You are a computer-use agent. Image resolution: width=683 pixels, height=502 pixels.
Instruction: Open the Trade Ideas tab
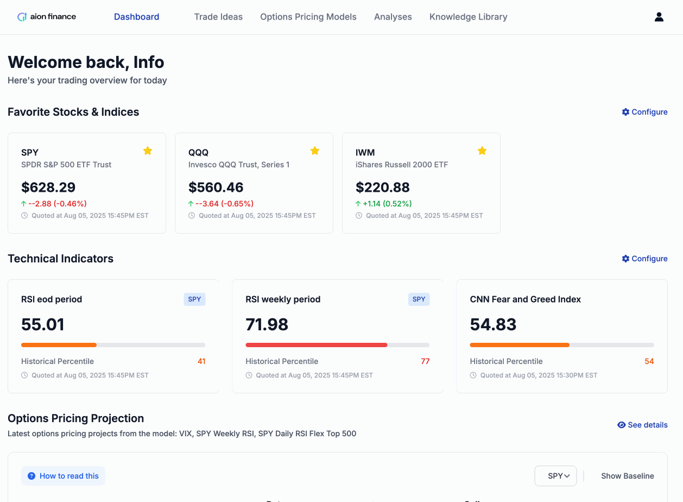point(218,17)
